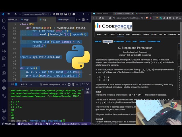Open the Explorer view in VS Code

(x=4, y=21)
